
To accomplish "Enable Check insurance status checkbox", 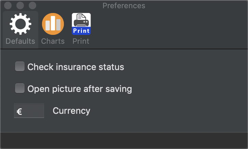I will 20,66.
